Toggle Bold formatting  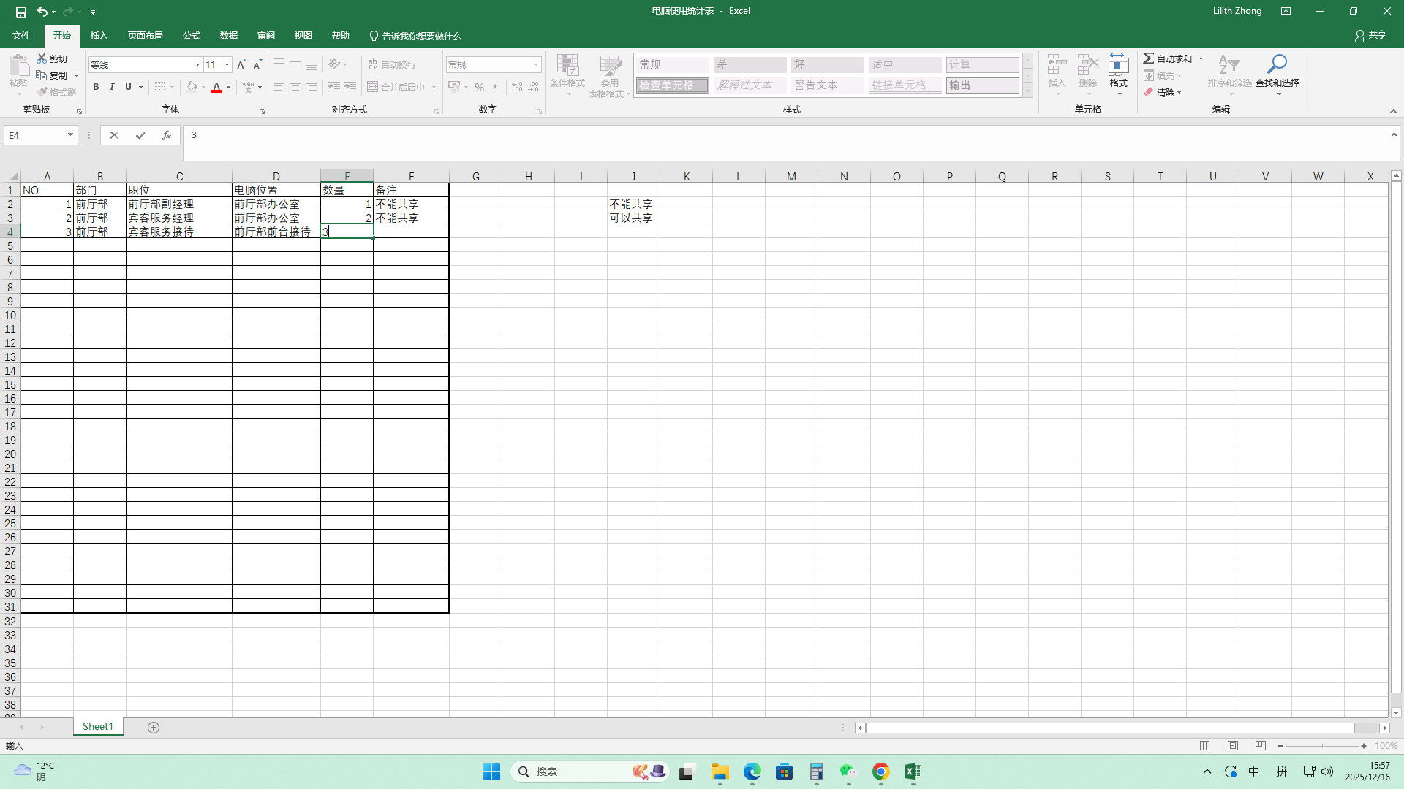pyautogui.click(x=96, y=87)
